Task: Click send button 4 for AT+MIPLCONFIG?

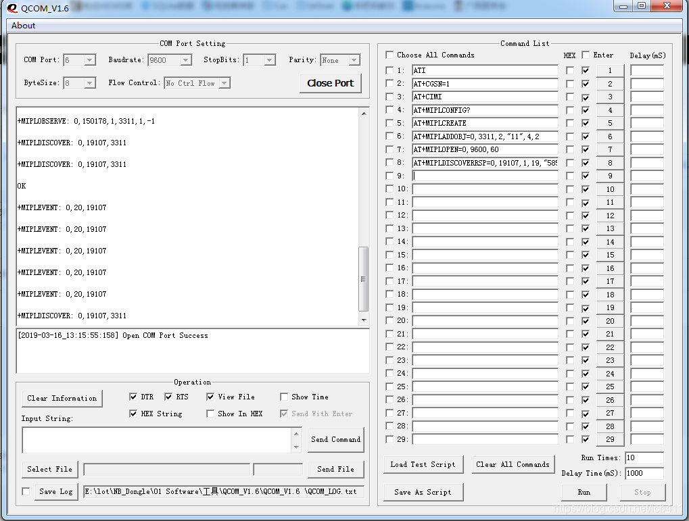Action: click(x=610, y=110)
